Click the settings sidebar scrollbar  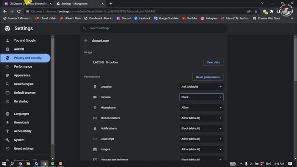(52, 91)
